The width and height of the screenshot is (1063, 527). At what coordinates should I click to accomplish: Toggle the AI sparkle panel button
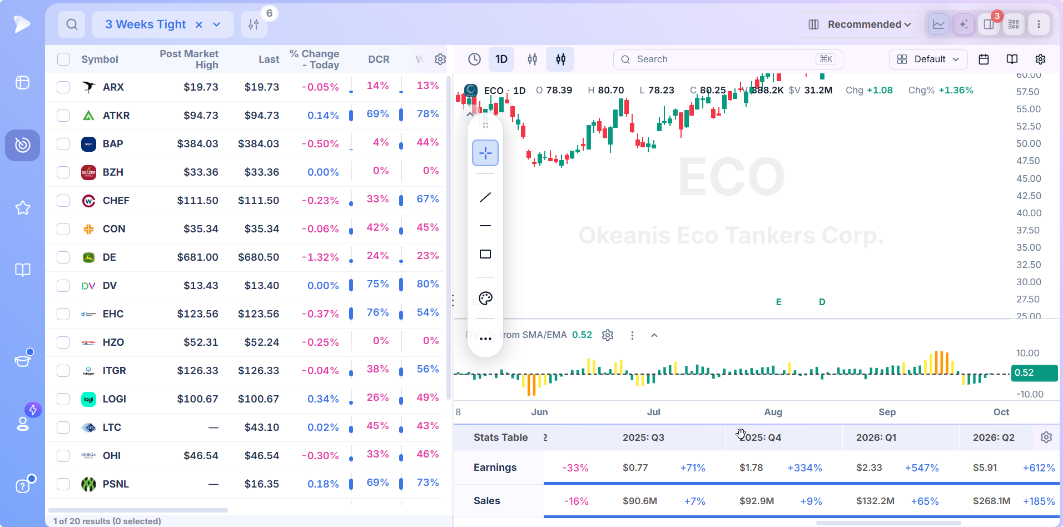click(963, 24)
